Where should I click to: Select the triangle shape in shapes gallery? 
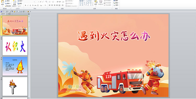click(x=82, y=3)
